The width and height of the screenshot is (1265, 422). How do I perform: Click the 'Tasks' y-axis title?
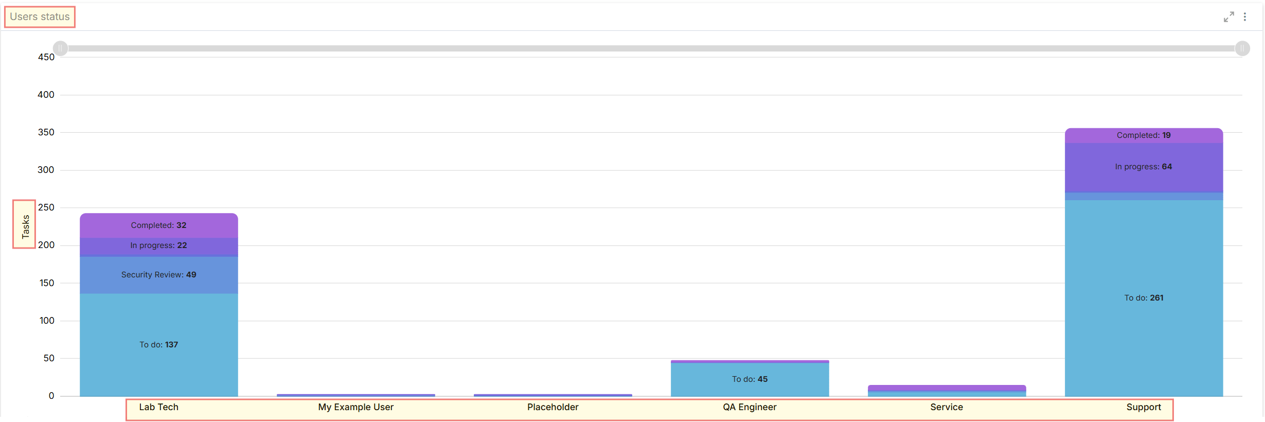click(x=25, y=226)
